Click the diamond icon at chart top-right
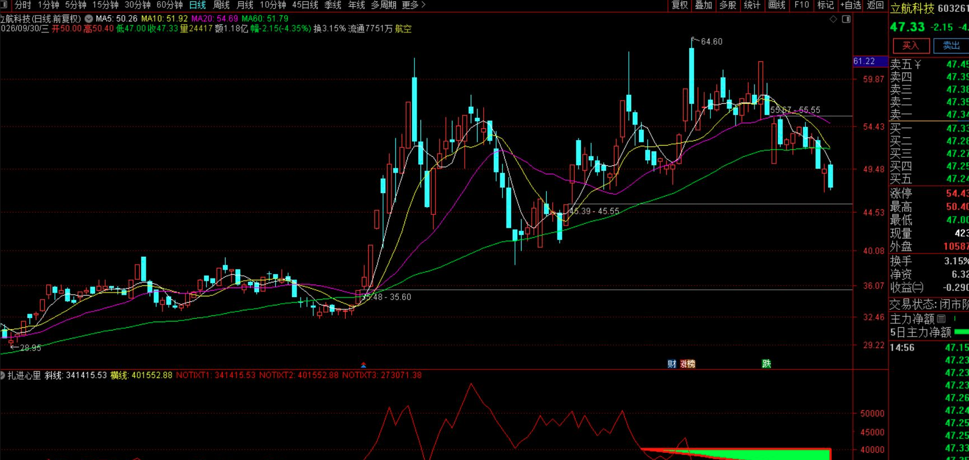 [833, 19]
